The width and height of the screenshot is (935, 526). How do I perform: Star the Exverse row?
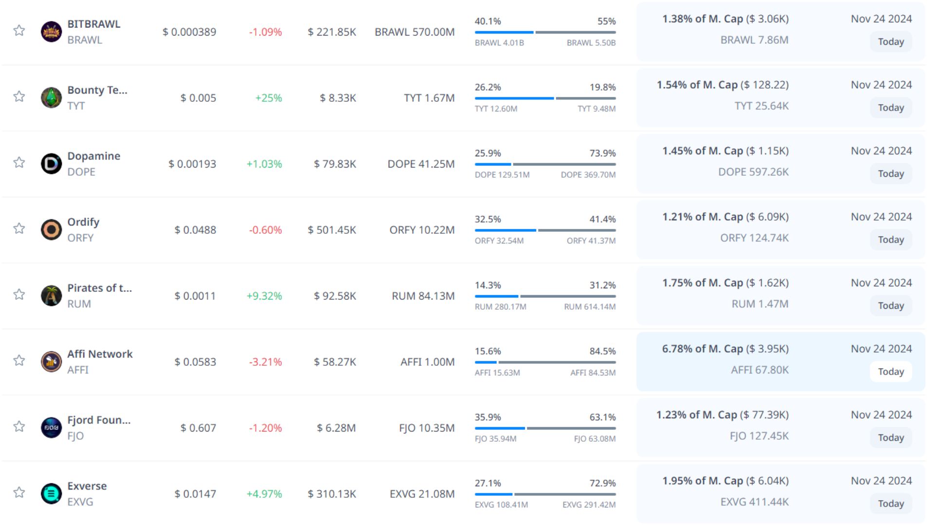click(19, 493)
